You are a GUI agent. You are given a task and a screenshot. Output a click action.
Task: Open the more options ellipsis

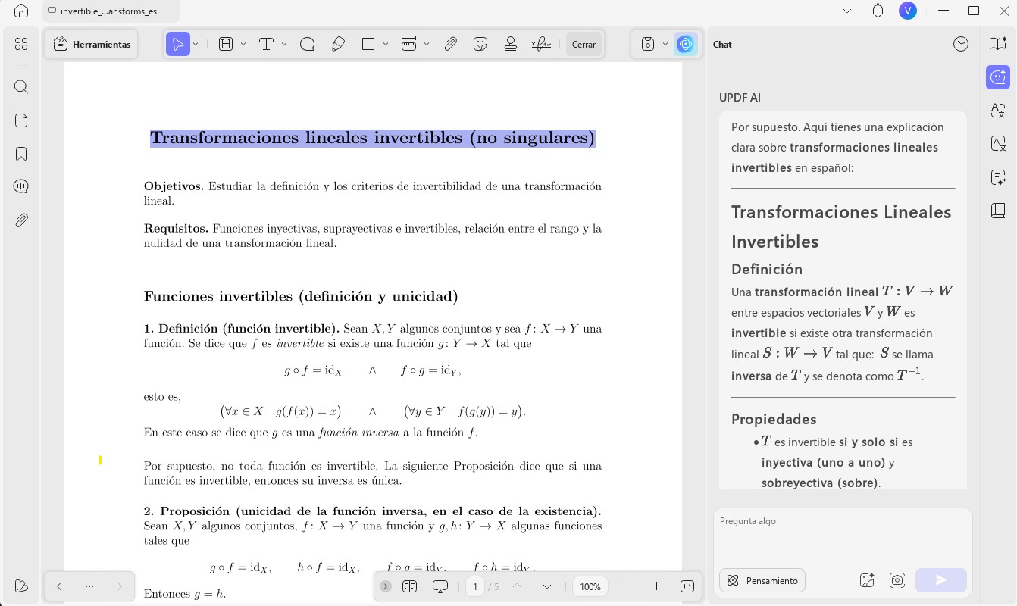click(x=89, y=586)
